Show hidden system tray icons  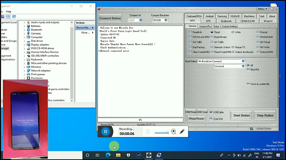tap(229, 155)
